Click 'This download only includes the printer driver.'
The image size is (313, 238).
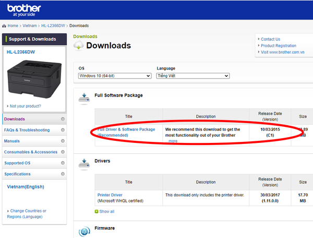point(204,195)
